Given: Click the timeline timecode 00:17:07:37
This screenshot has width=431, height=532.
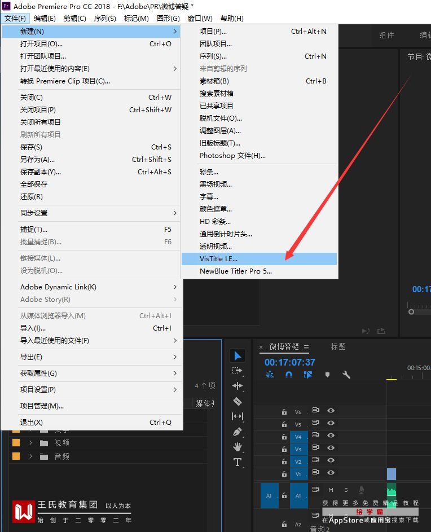Looking at the screenshot, I should coord(290,362).
